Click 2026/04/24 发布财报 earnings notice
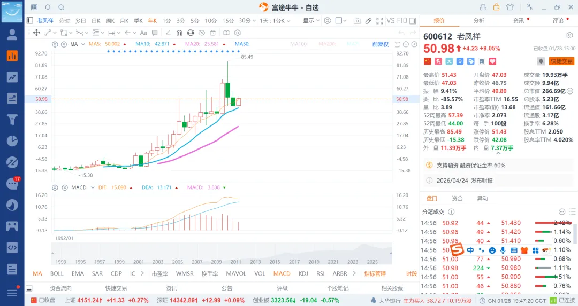The height and width of the screenshot is (306, 578). [x=465, y=181]
